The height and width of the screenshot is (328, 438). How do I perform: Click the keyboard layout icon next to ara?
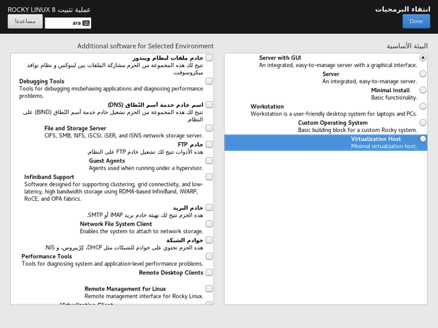pyautogui.click(x=86, y=23)
